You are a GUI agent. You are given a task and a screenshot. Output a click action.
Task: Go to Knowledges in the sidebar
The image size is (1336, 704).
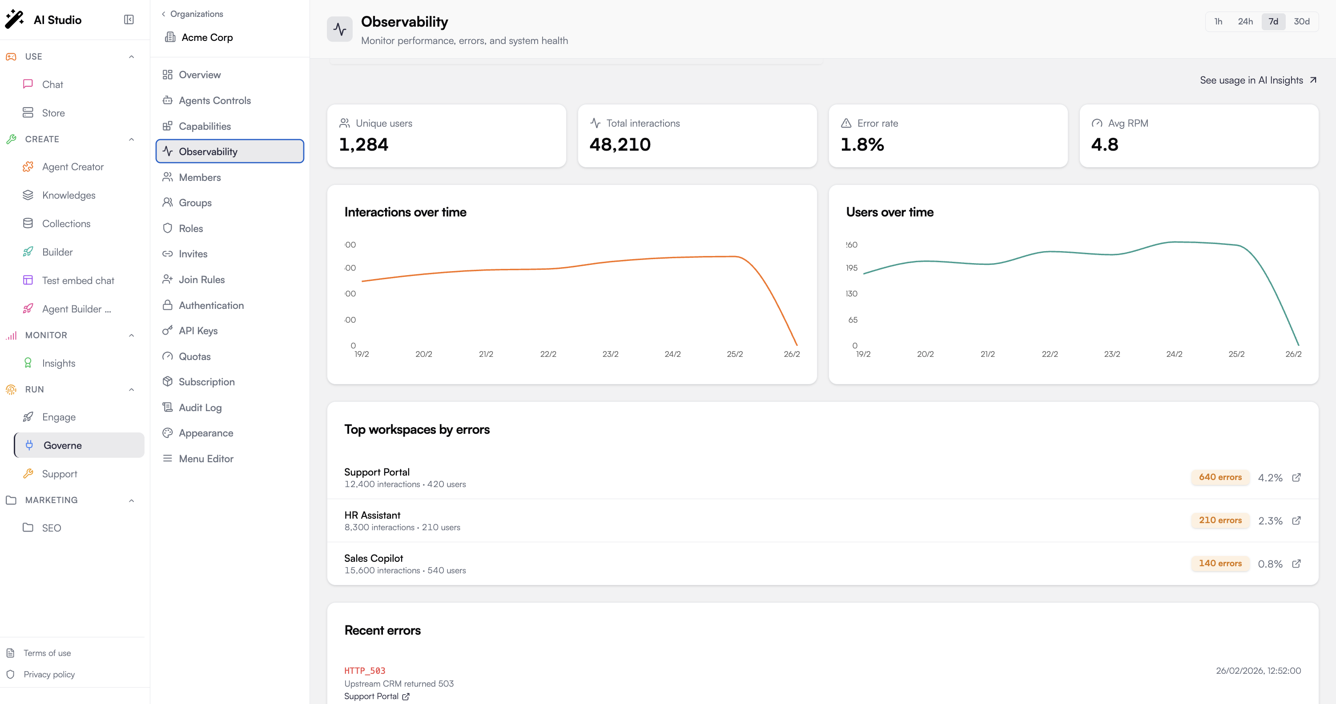[x=79, y=196]
